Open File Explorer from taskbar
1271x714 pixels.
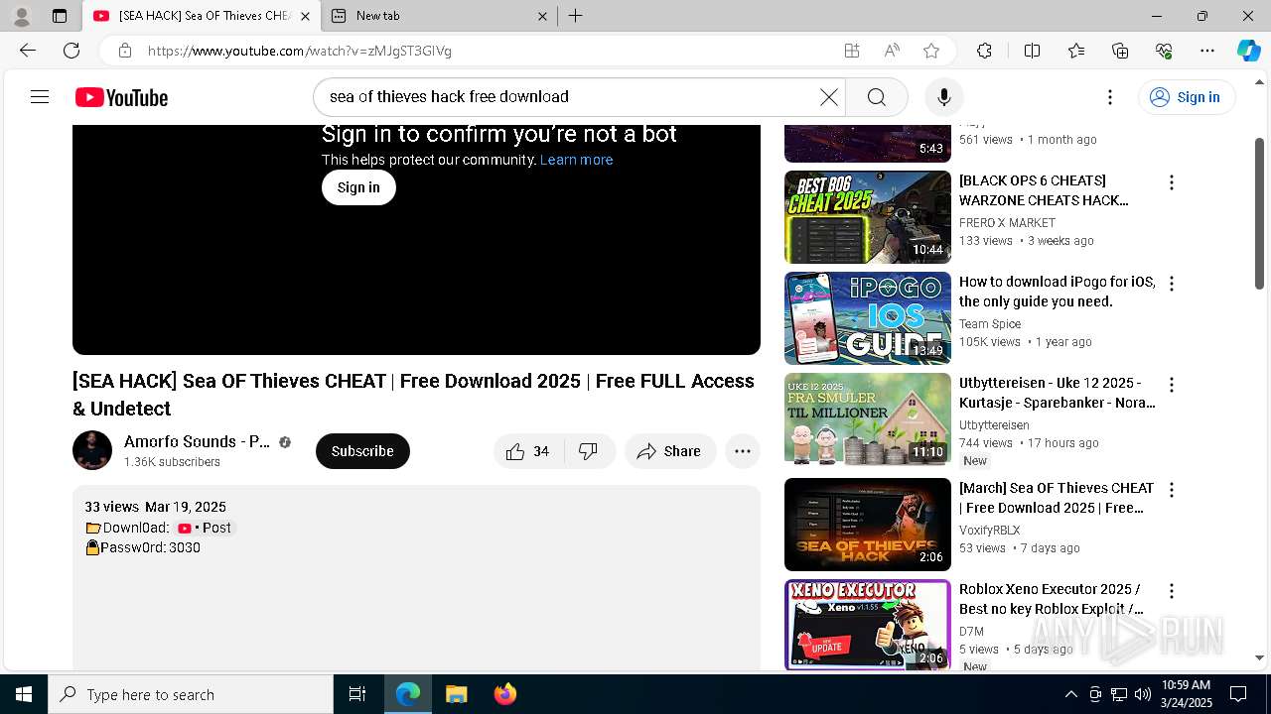click(456, 694)
